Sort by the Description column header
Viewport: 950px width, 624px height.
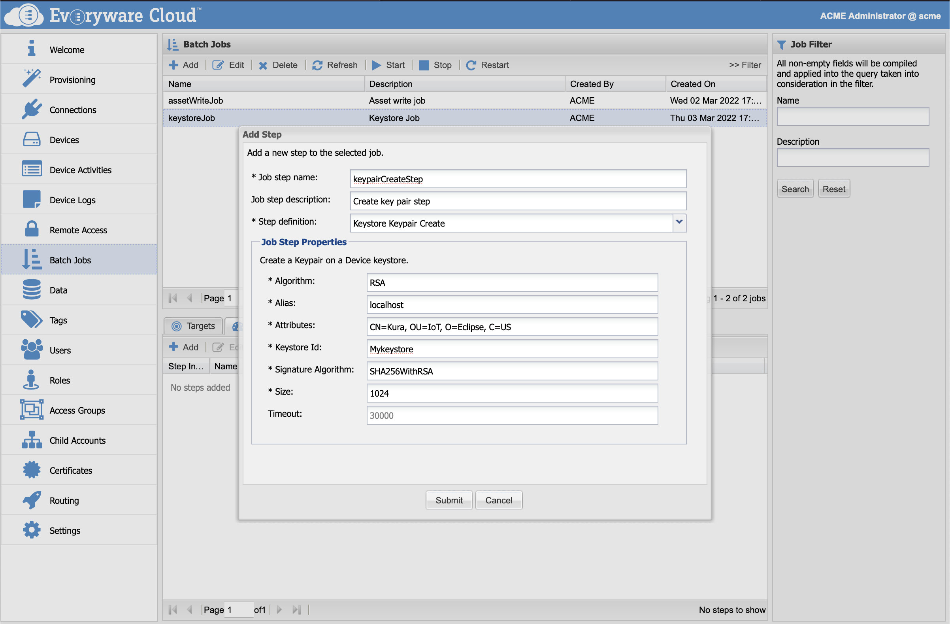pos(465,84)
